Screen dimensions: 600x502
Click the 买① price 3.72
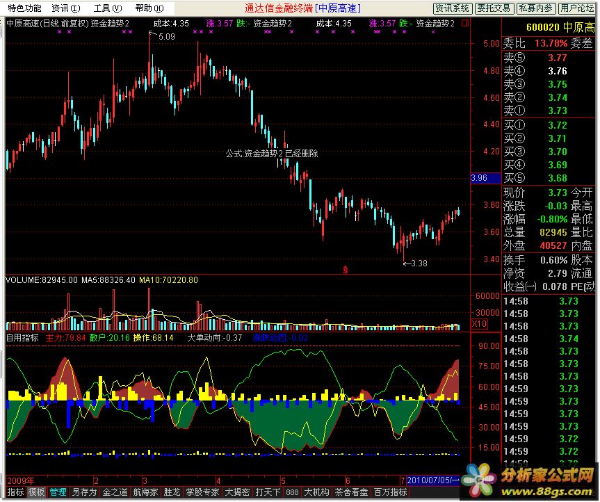coord(557,125)
